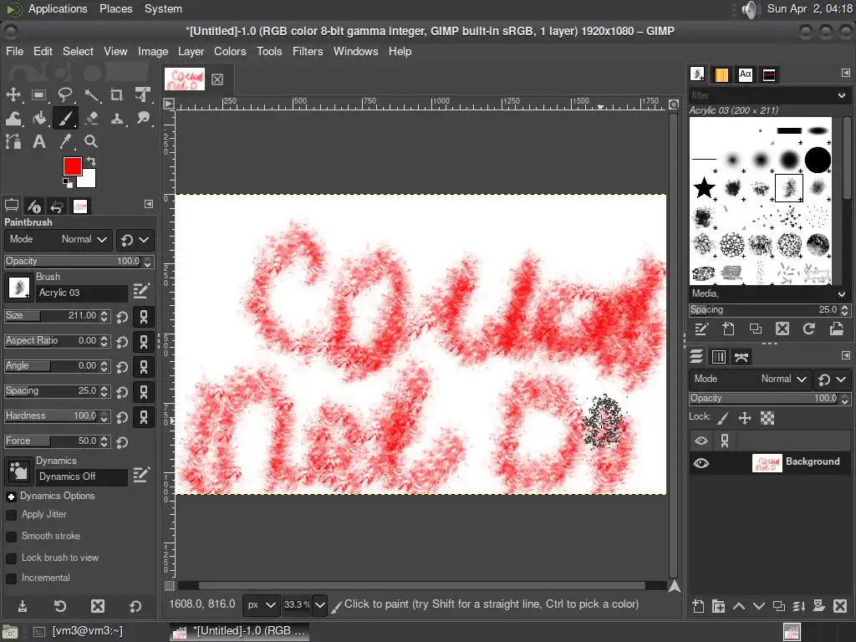The height and width of the screenshot is (642, 856).
Task: Open layer blend mode group switcher dropdown
Action: (833, 379)
